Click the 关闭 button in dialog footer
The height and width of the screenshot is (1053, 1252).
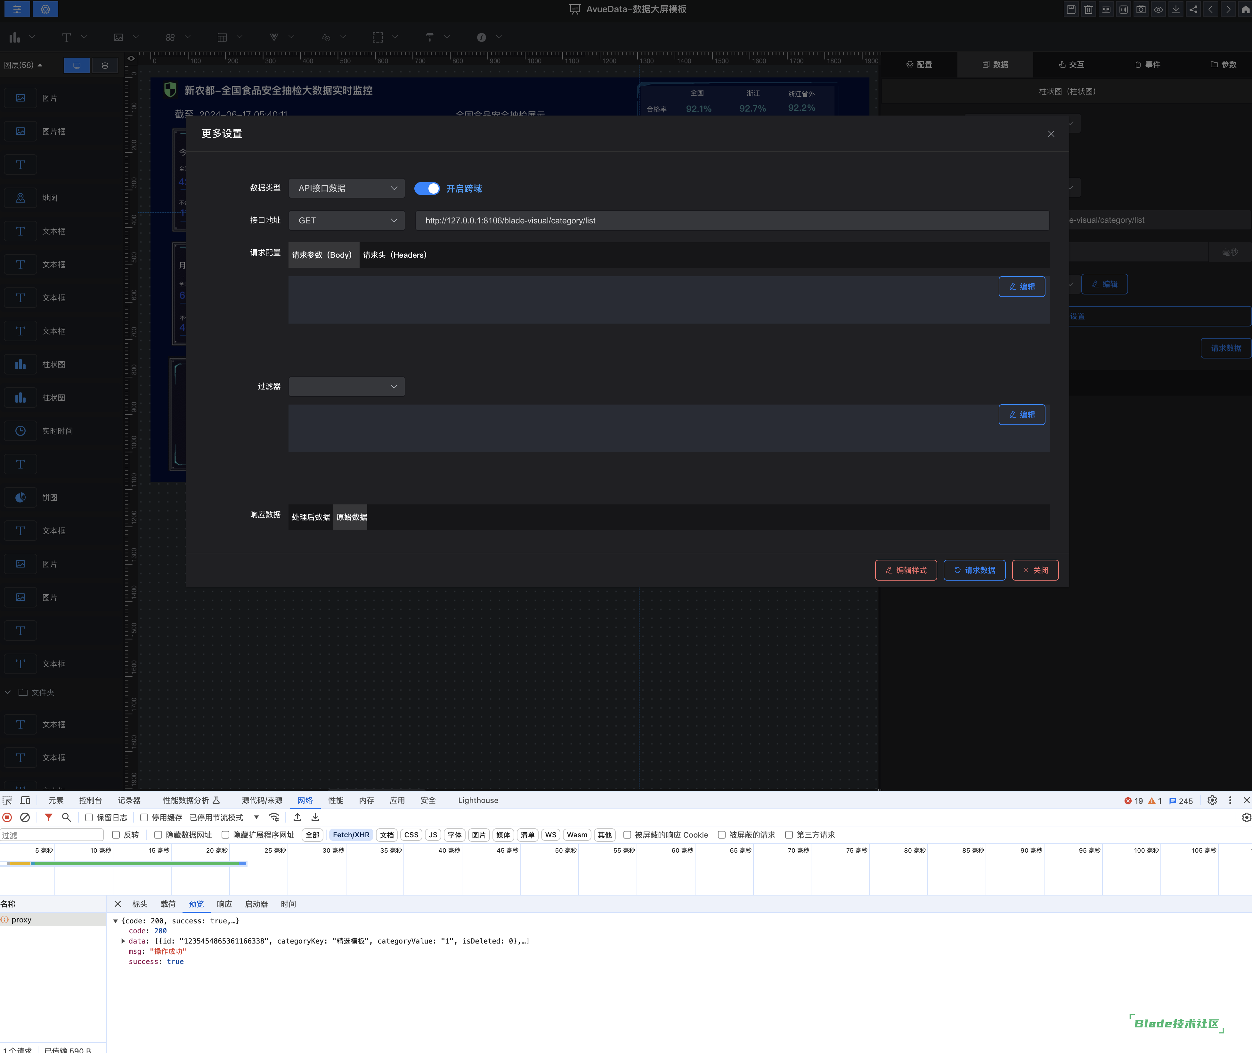tap(1035, 570)
